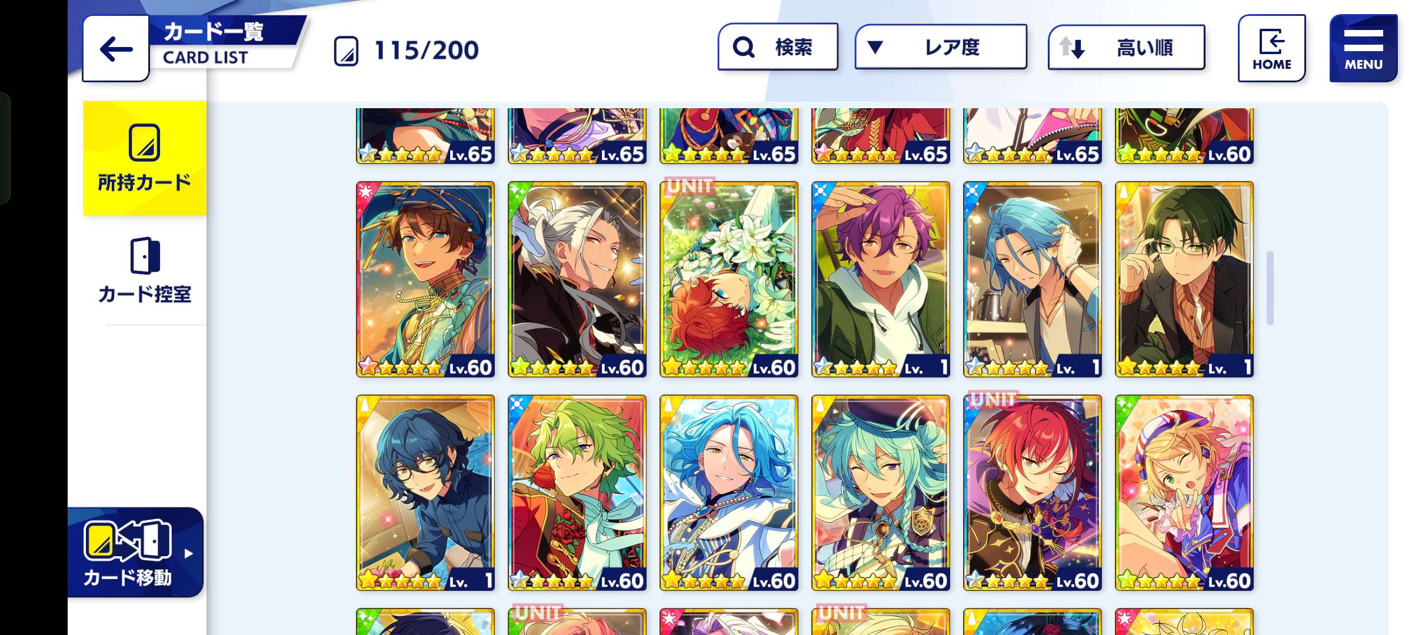Switch to the カード控室 card waiting room tab
The width and height of the screenshot is (1412, 635).
click(x=145, y=270)
